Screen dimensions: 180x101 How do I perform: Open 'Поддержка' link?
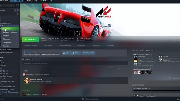(x=111, y=45)
